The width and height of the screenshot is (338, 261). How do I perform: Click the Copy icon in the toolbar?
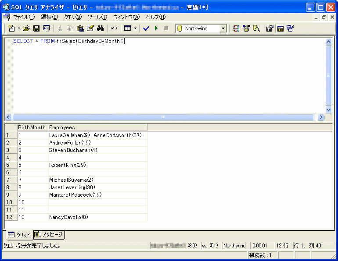coord(70,28)
